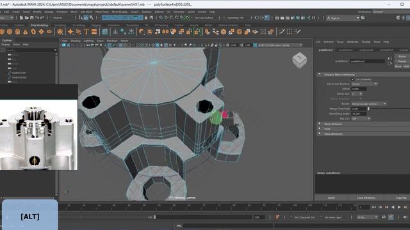Screen dimensions: 410x230
Task: Click the teal grid shelf icon
Action: [105, 32]
